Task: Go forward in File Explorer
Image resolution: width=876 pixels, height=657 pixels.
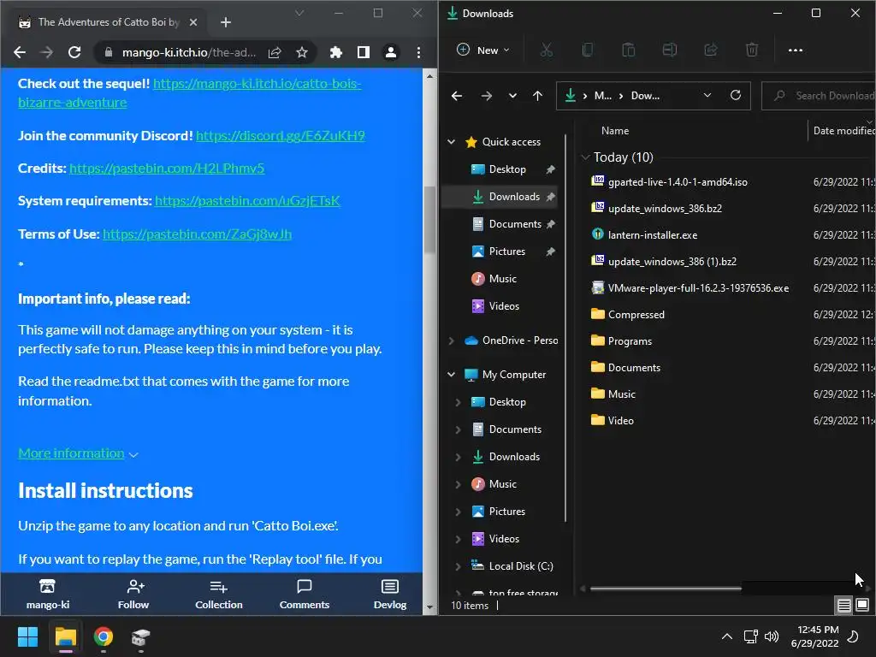Action: pyautogui.click(x=487, y=96)
